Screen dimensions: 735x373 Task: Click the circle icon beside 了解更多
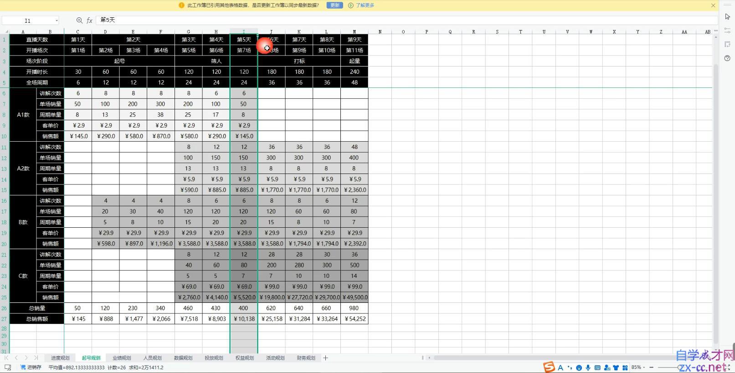350,5
